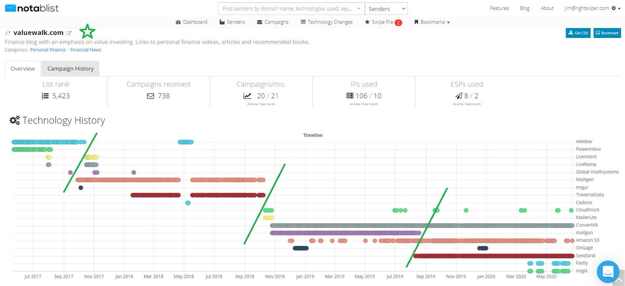This screenshot has height=286, width=625.
Task: Open the Personal Finance category link
Action: (x=48, y=50)
